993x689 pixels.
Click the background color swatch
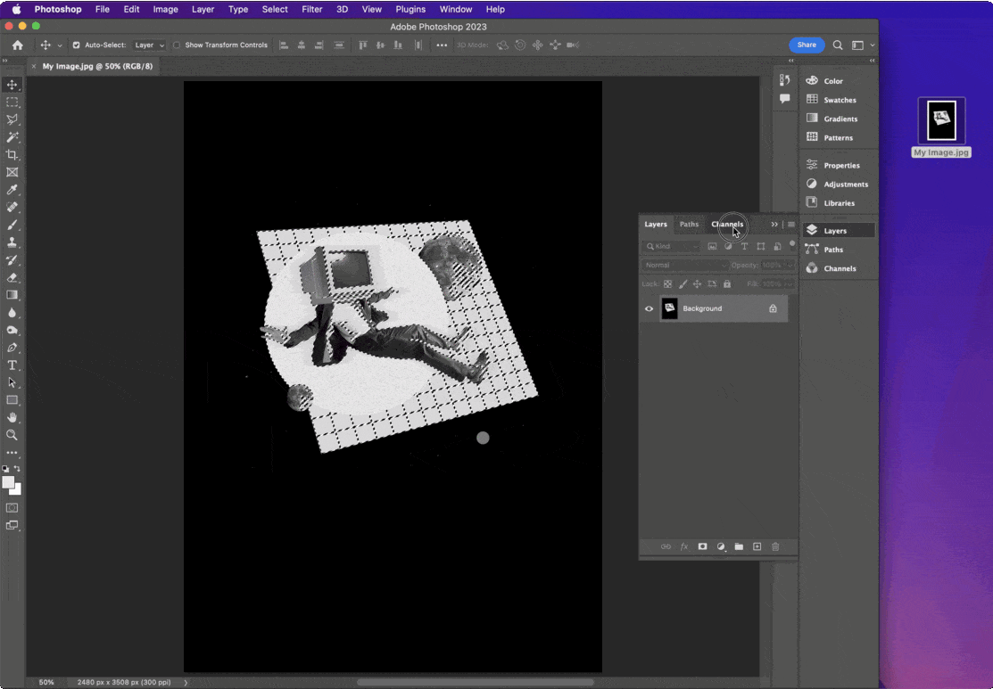coord(19,491)
